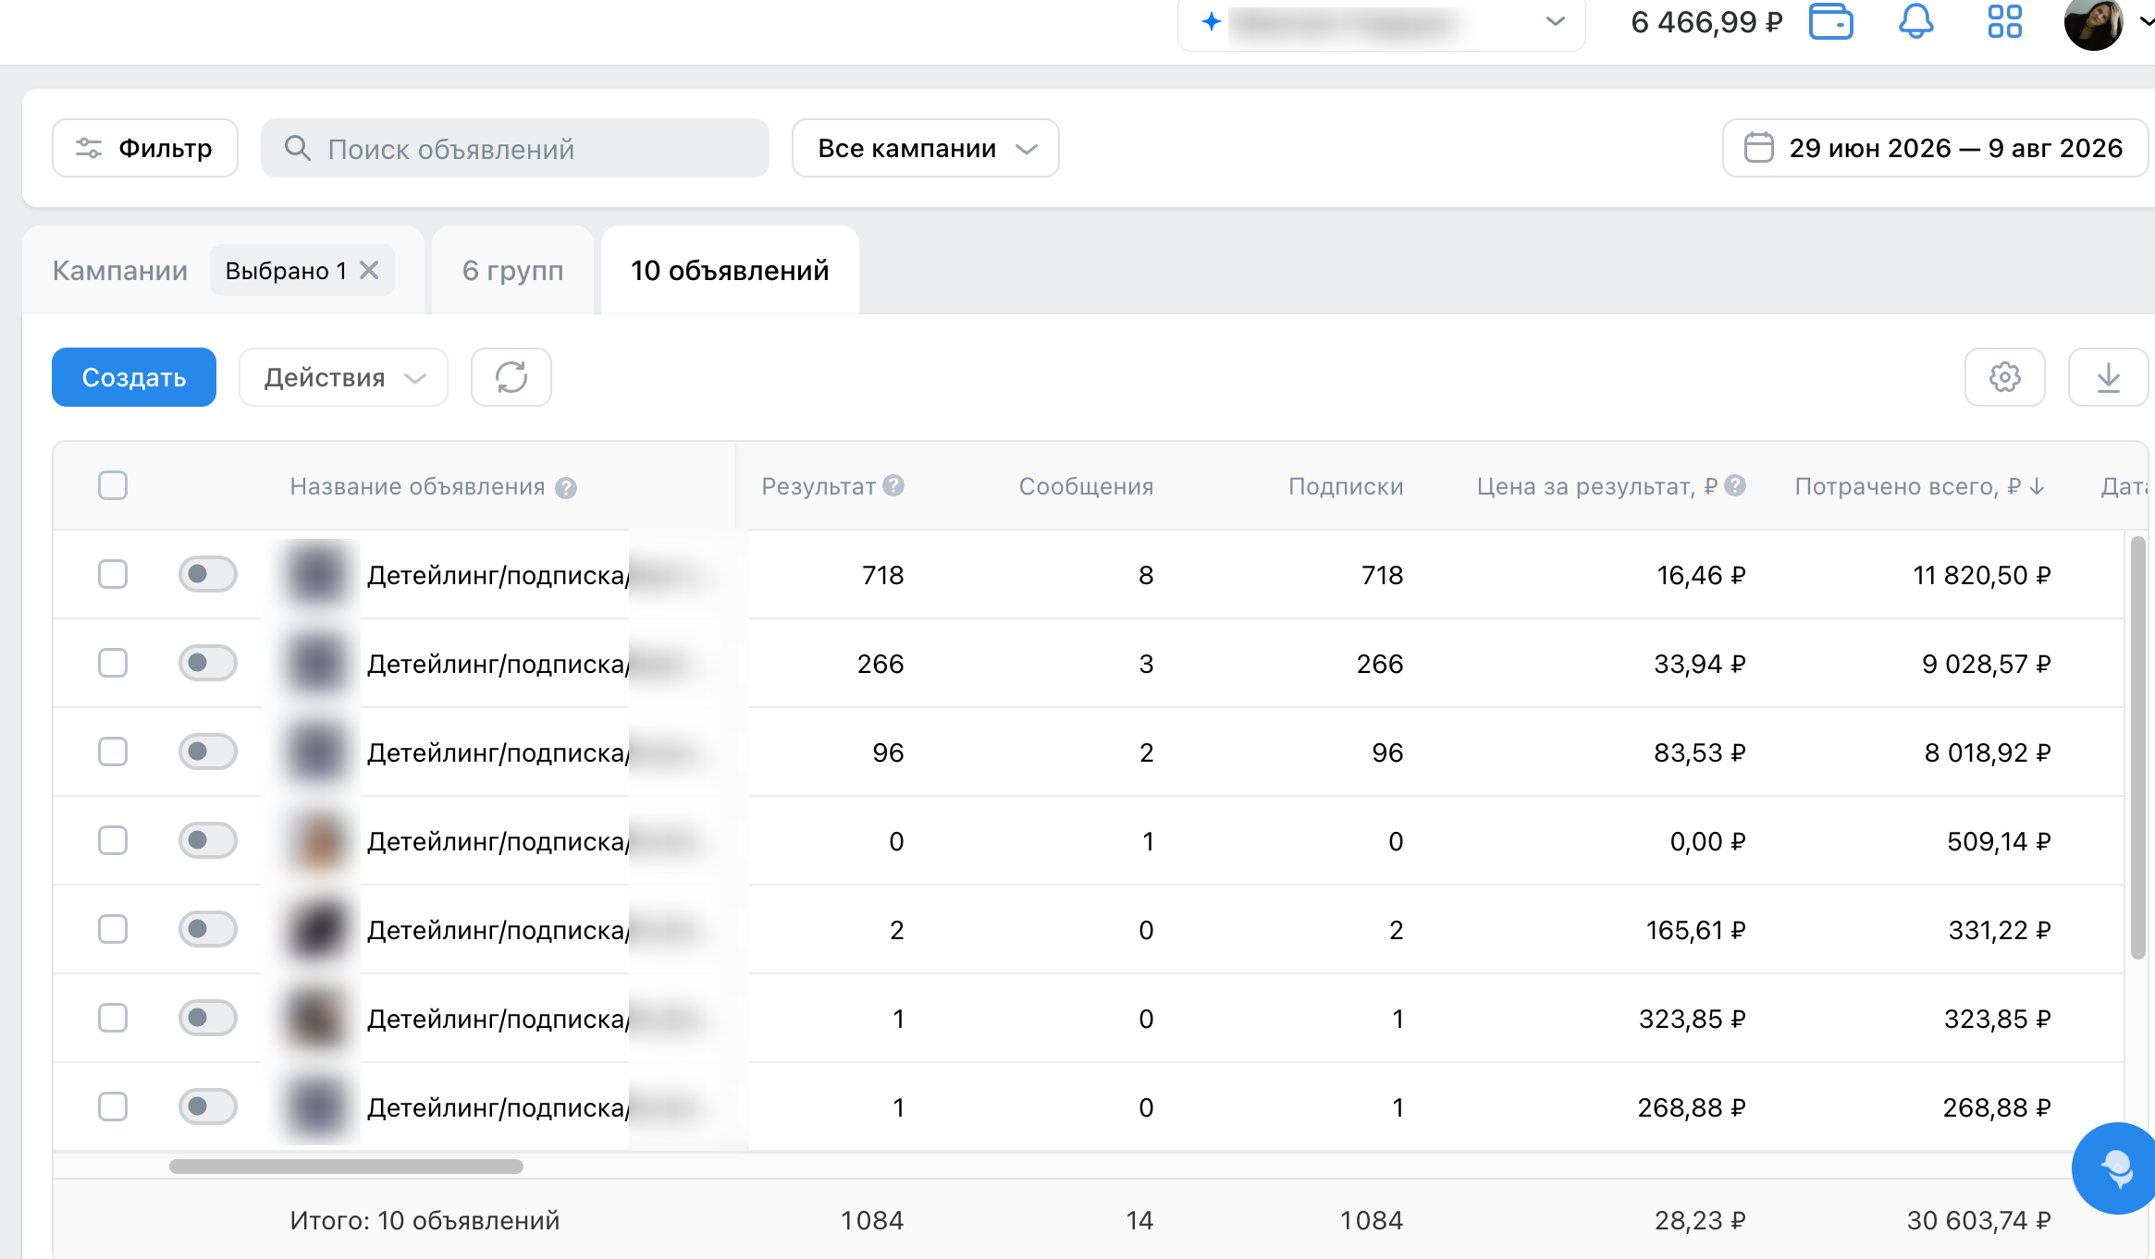Open table column settings gear

pos(2004,377)
